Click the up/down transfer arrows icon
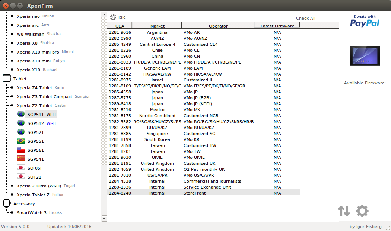Image resolution: width=391 pixels, height=231 pixels. 344,211
